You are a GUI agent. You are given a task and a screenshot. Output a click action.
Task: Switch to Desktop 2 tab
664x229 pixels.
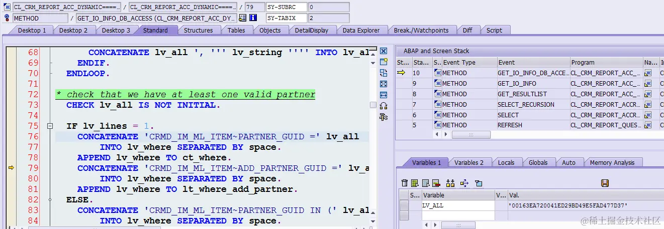point(73,30)
